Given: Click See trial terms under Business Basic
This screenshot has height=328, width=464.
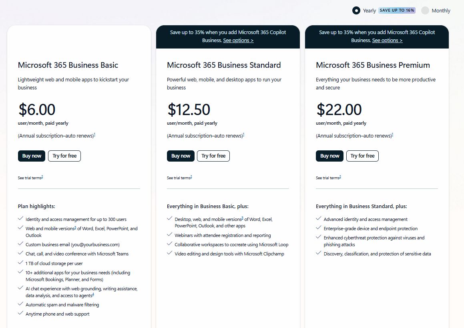Looking at the screenshot, I should point(30,177).
